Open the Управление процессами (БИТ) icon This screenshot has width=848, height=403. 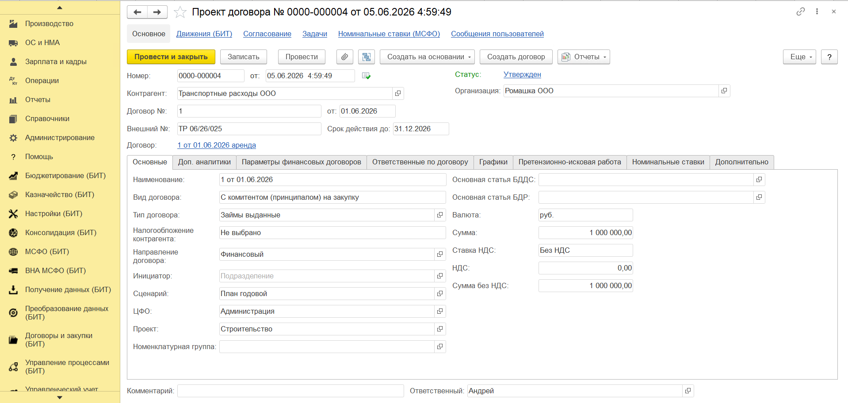[13, 367]
